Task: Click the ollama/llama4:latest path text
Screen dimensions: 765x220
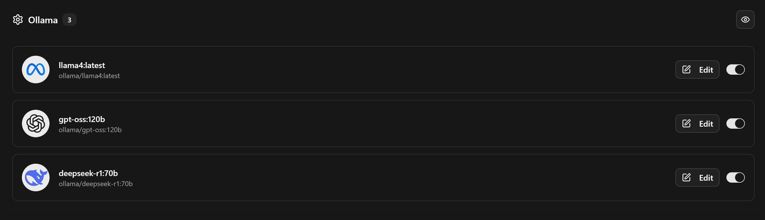Action: coord(89,76)
